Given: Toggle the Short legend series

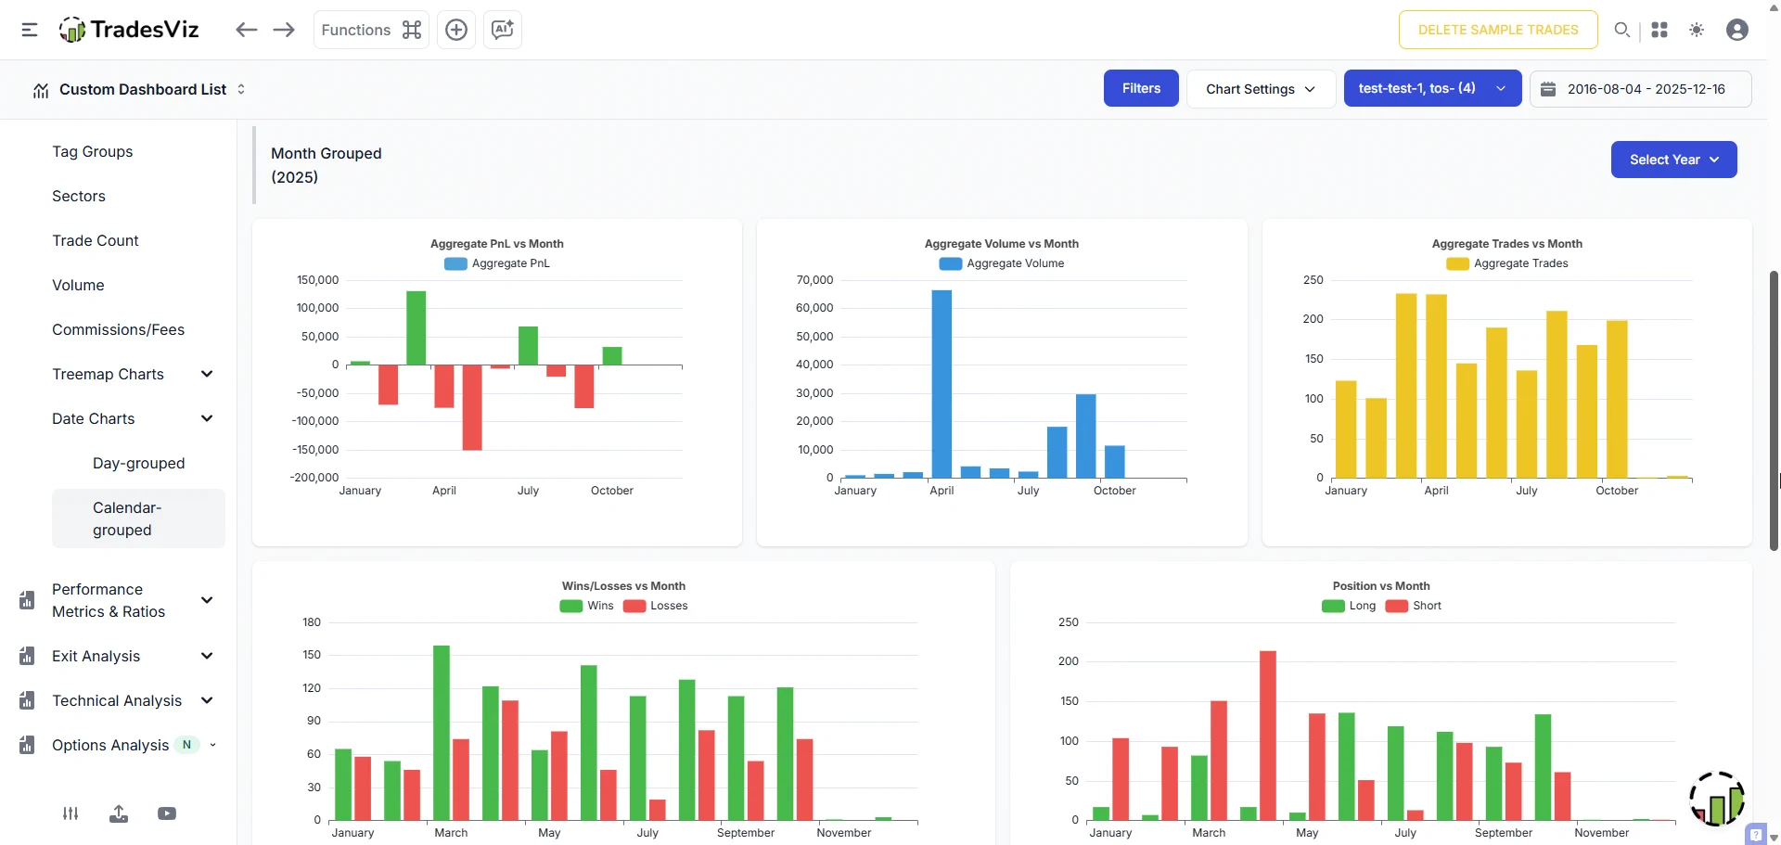Looking at the screenshot, I should (x=1414, y=606).
